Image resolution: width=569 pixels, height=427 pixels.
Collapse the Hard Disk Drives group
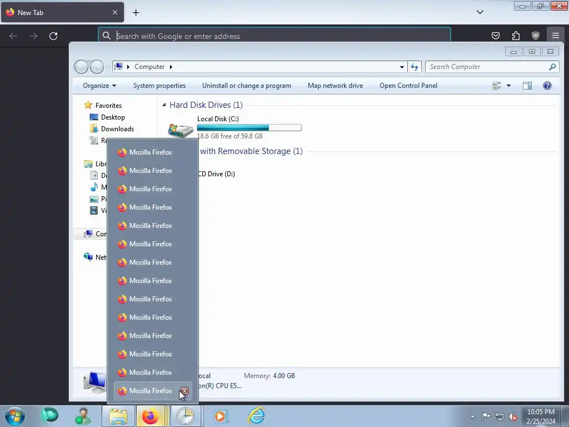tap(164, 105)
